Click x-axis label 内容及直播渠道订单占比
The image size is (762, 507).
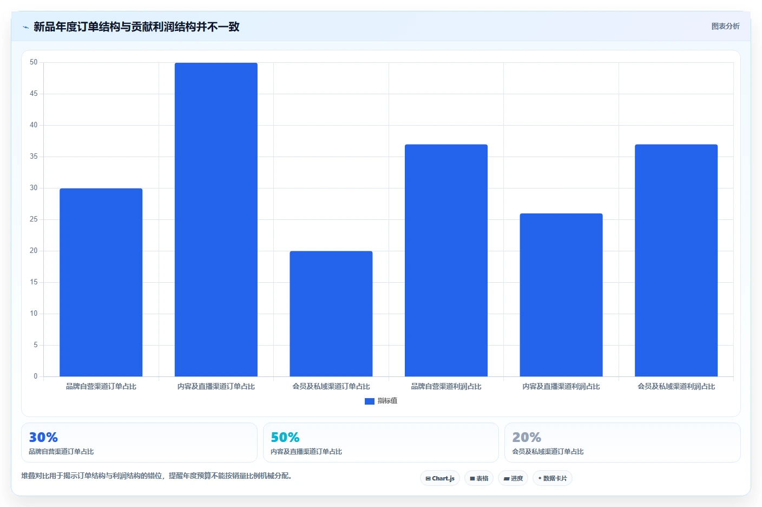pos(216,386)
